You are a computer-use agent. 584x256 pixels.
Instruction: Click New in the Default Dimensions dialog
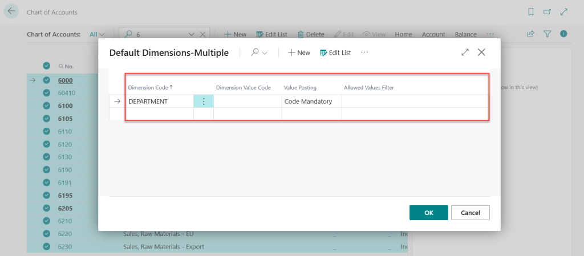[299, 53]
